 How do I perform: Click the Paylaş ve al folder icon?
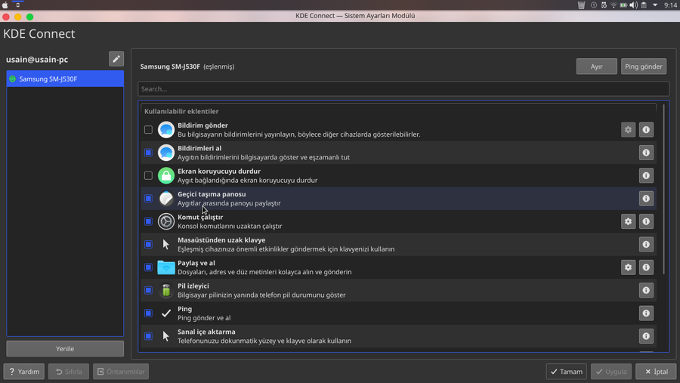pos(166,267)
